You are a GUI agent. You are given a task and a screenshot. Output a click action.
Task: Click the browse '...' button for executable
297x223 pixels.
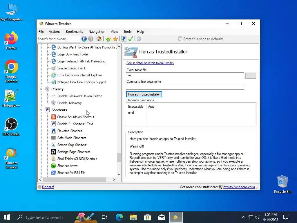click(251, 76)
